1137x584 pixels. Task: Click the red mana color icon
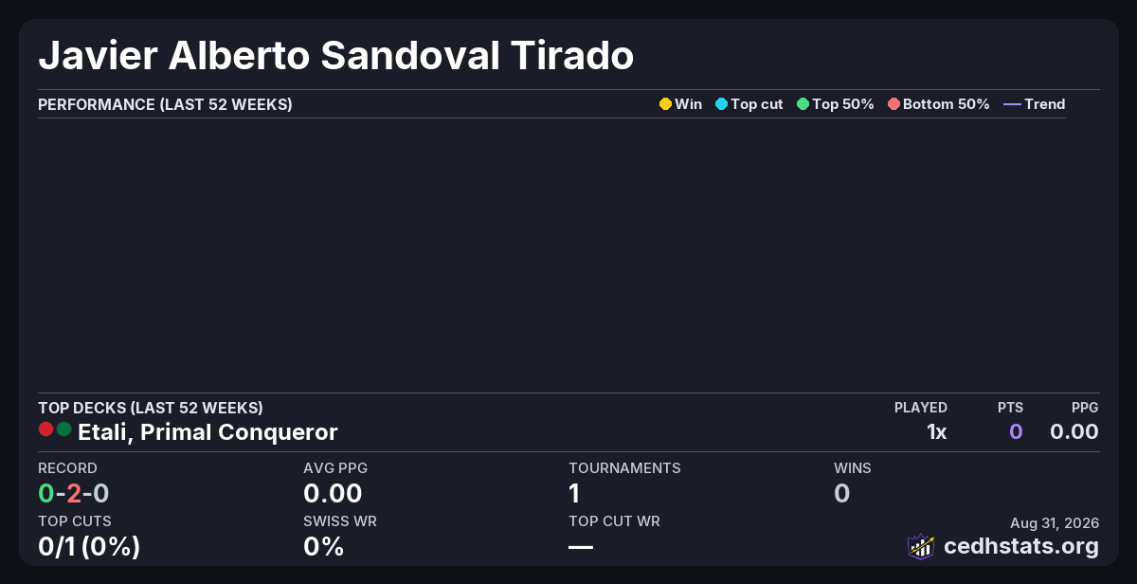tap(45, 429)
